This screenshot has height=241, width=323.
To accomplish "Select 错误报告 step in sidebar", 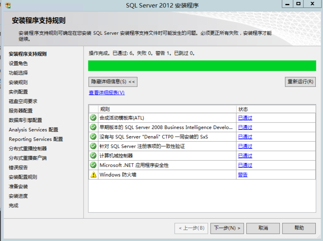I will 18,168.
